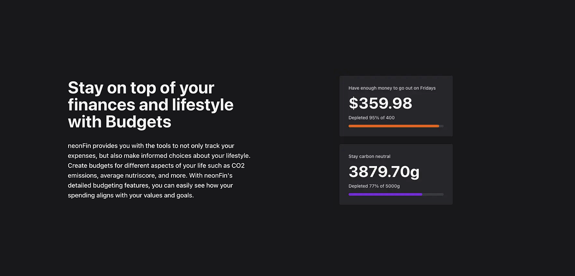Click the "95%" figure in the Fridays card
Image resolution: width=575 pixels, height=276 pixels.
(x=375, y=118)
